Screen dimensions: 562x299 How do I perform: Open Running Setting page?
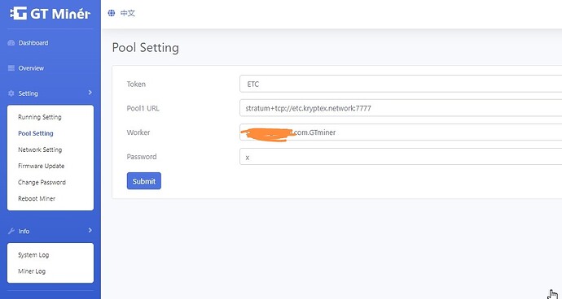pos(40,117)
